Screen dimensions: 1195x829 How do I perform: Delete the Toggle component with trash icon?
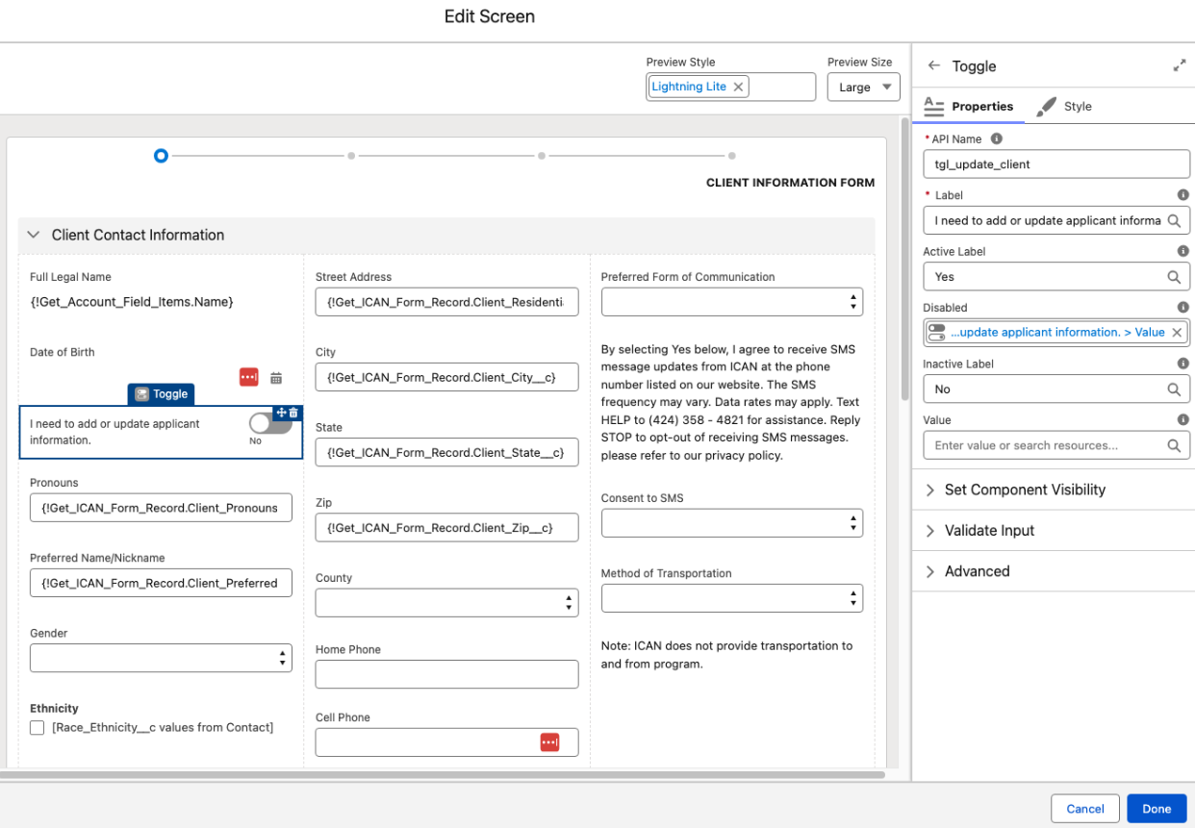[x=294, y=413]
